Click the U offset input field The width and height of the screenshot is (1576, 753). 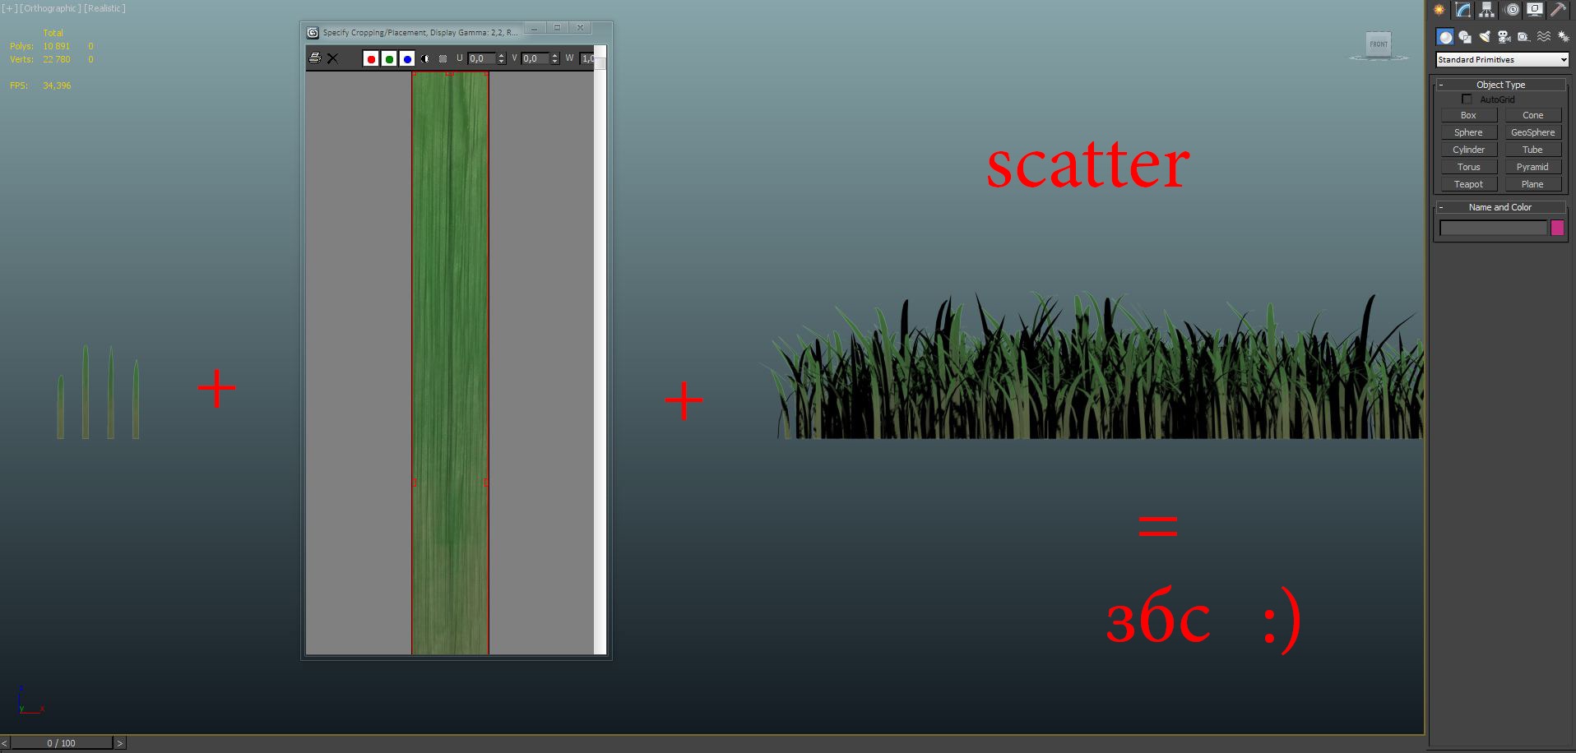coord(482,59)
